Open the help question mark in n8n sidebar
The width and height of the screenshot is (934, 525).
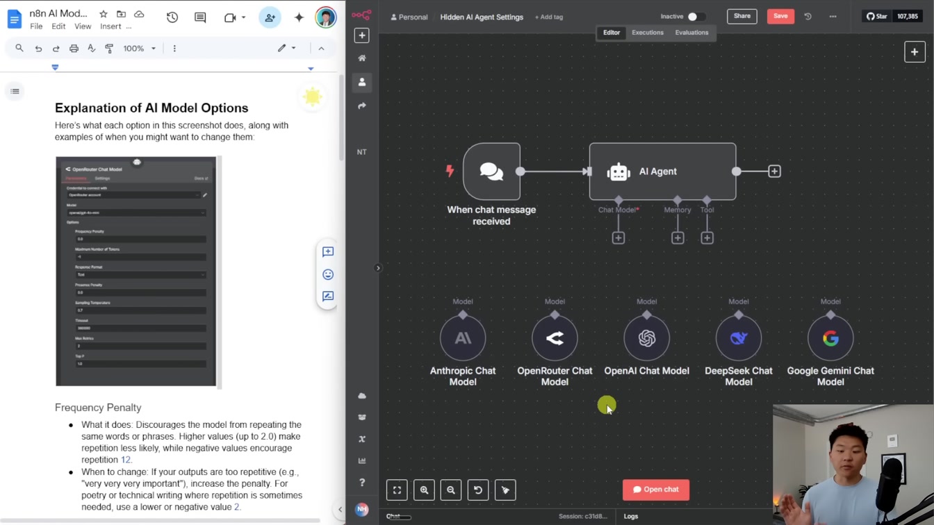(x=362, y=483)
